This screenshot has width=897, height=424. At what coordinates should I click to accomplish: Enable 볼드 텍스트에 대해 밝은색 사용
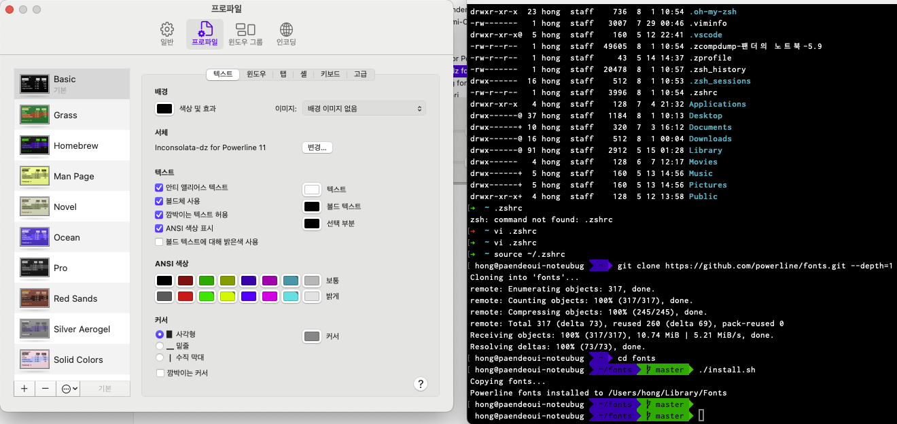[x=160, y=242]
